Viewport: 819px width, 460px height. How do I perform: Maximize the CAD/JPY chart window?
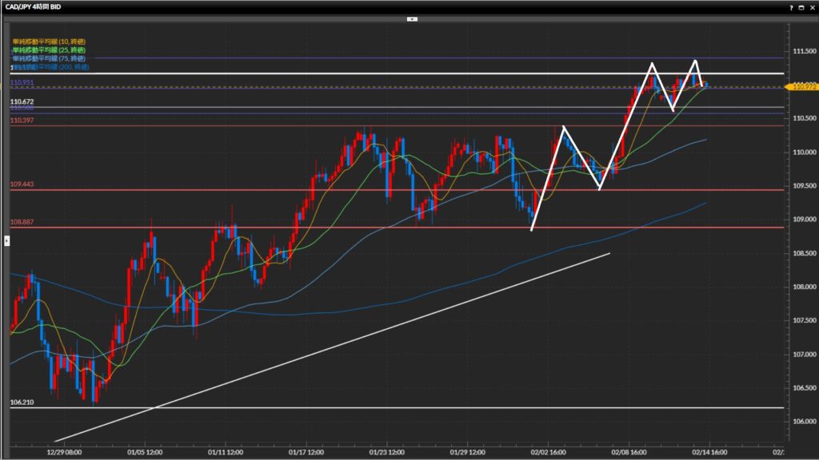pyautogui.click(x=801, y=7)
